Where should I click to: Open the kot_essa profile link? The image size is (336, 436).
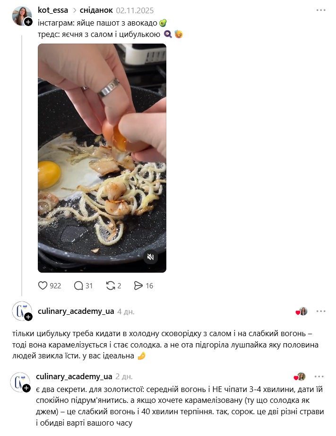coord(53,10)
